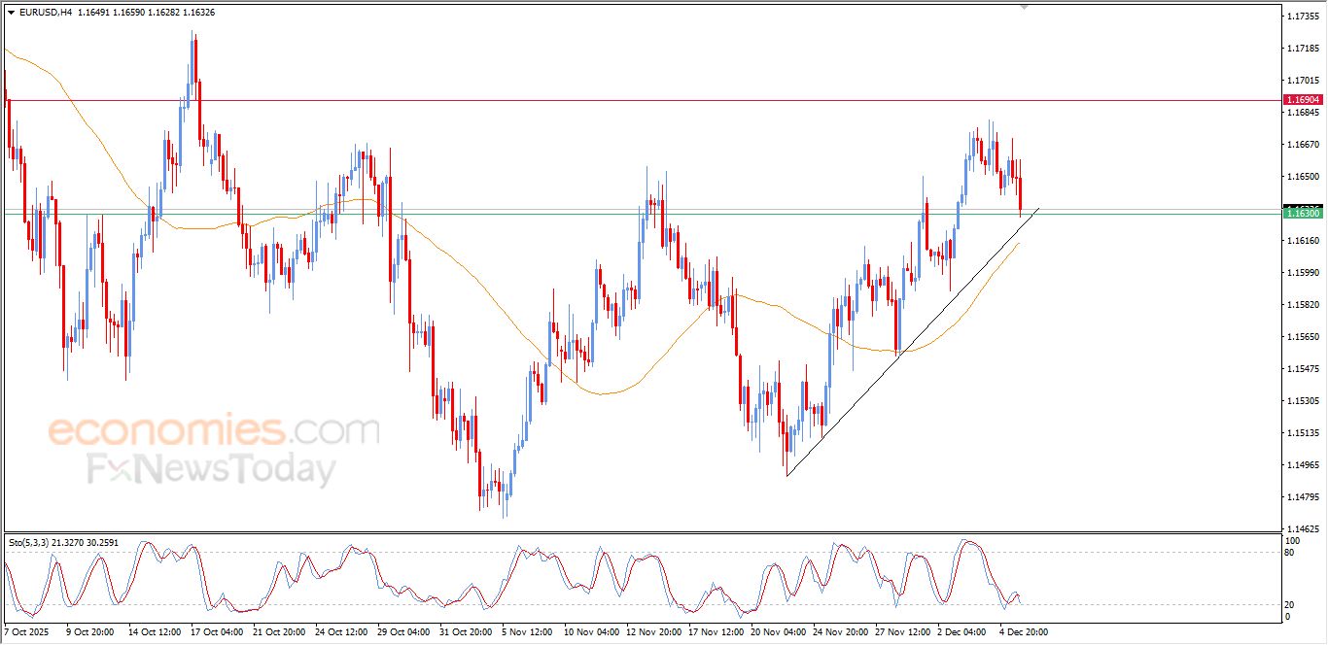Click the 10 Nov 04:00 time label

(x=589, y=632)
